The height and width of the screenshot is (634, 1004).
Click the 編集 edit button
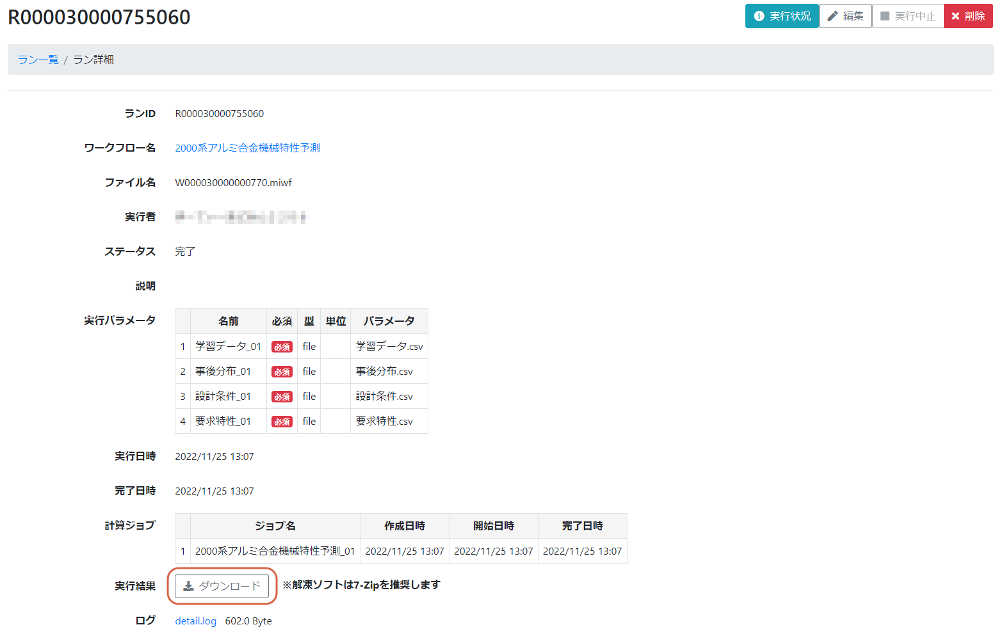(845, 16)
